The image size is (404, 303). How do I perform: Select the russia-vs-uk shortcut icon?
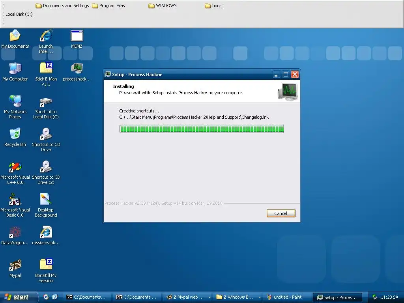coord(46,235)
